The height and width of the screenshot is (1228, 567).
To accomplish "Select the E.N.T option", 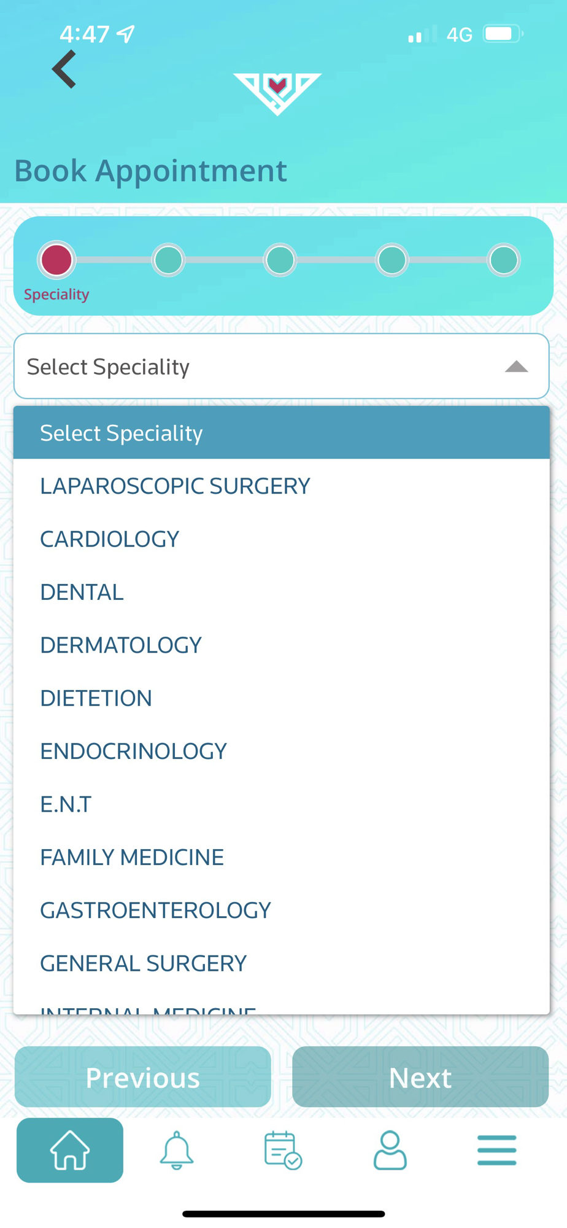I will [66, 804].
